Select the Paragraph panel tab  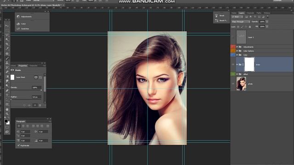[x=21, y=121]
